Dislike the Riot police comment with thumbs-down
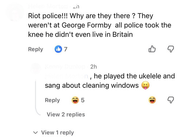 point(171,49)
